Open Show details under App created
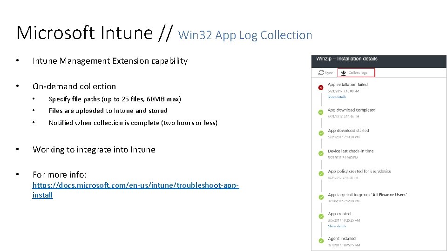Screen dimensions: 447x251 pos(337,226)
